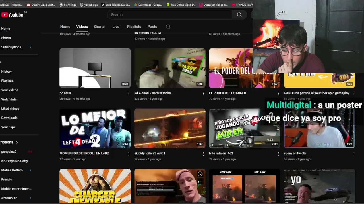Switch to the Blank Page browser tab

tap(68, 5)
